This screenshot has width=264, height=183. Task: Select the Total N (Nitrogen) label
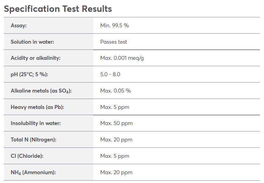[34, 140]
